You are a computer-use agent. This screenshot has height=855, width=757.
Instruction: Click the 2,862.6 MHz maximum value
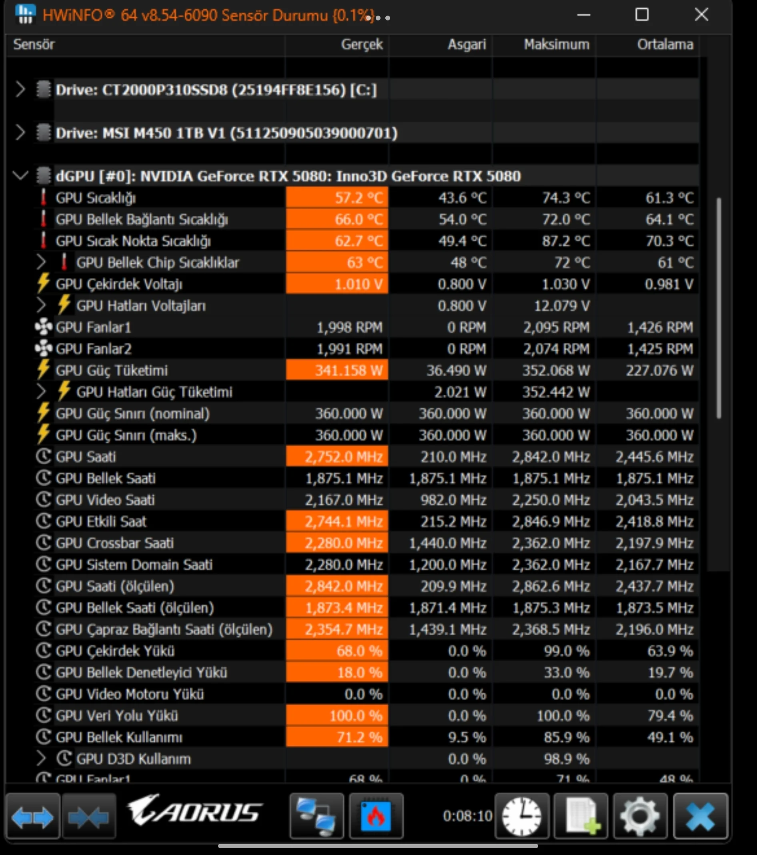point(551,586)
